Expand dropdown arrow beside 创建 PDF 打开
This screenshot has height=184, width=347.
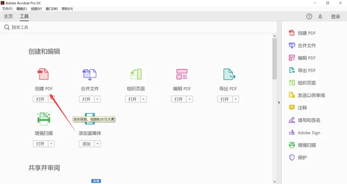(x=51, y=99)
